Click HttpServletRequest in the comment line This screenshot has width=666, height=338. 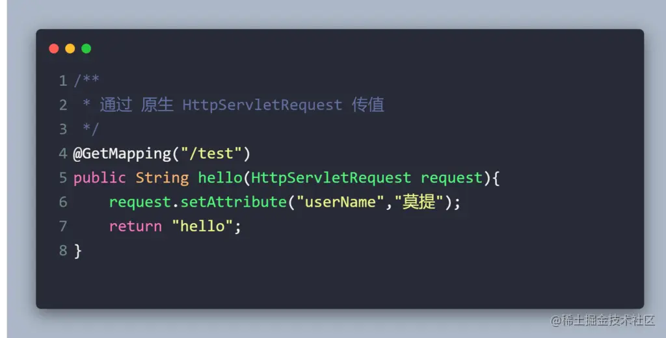click(262, 105)
